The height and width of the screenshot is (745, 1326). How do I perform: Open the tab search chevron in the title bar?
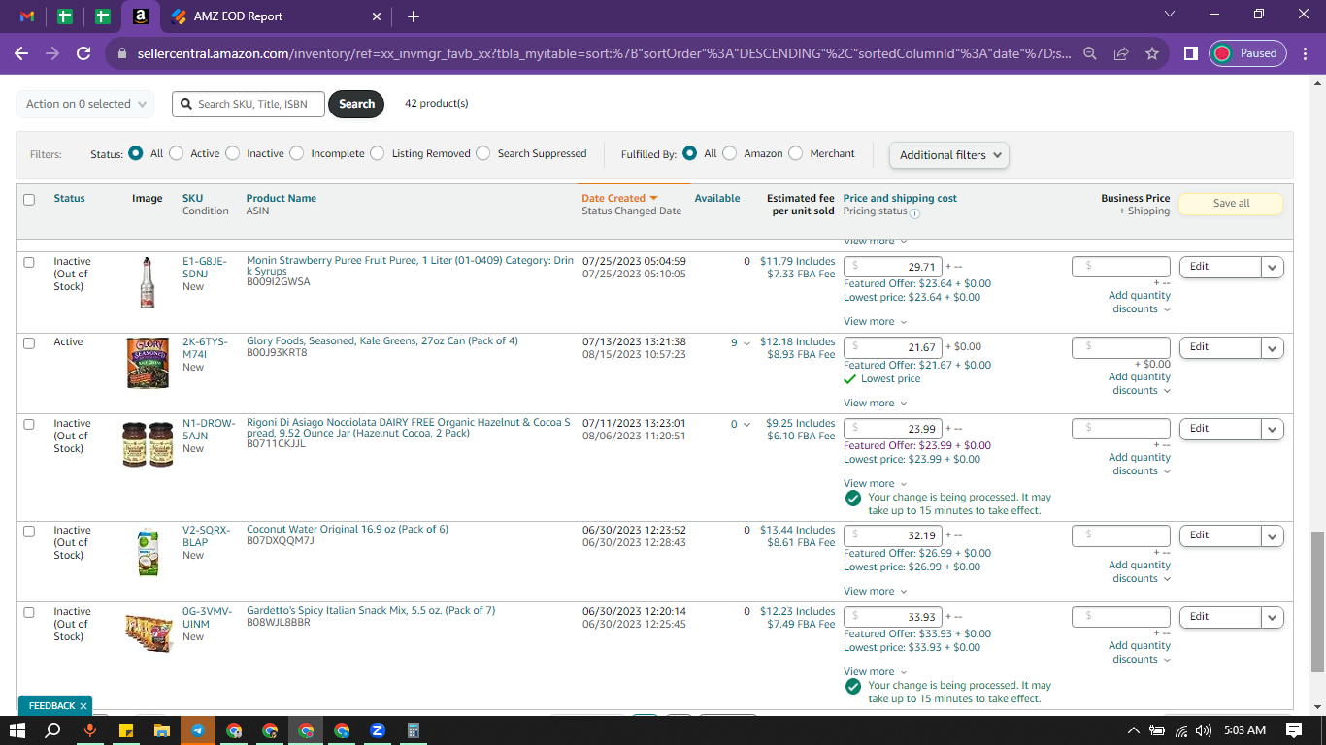[1169, 15]
